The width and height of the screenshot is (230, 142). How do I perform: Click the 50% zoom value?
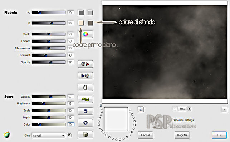click(x=182, y=109)
